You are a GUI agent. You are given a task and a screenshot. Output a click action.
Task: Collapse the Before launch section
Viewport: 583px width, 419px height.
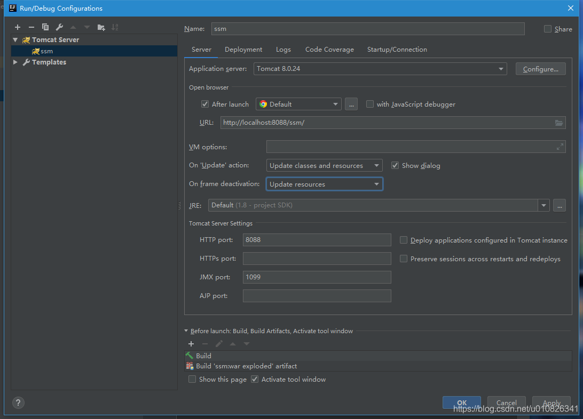tap(186, 331)
